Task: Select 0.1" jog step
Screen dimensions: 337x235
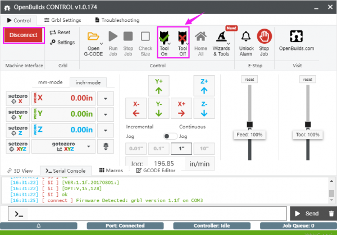Action: pyautogui.click(x=158, y=149)
